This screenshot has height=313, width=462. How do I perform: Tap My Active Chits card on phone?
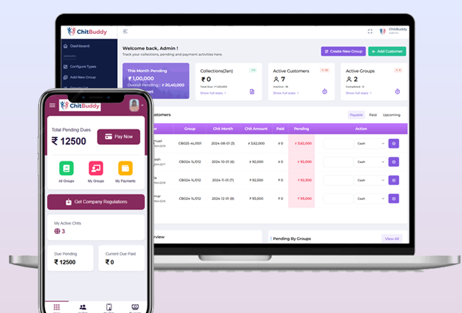(96, 227)
